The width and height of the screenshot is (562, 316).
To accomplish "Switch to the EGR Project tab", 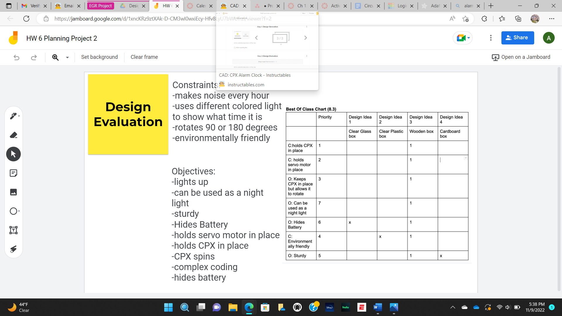I will [x=100, y=6].
